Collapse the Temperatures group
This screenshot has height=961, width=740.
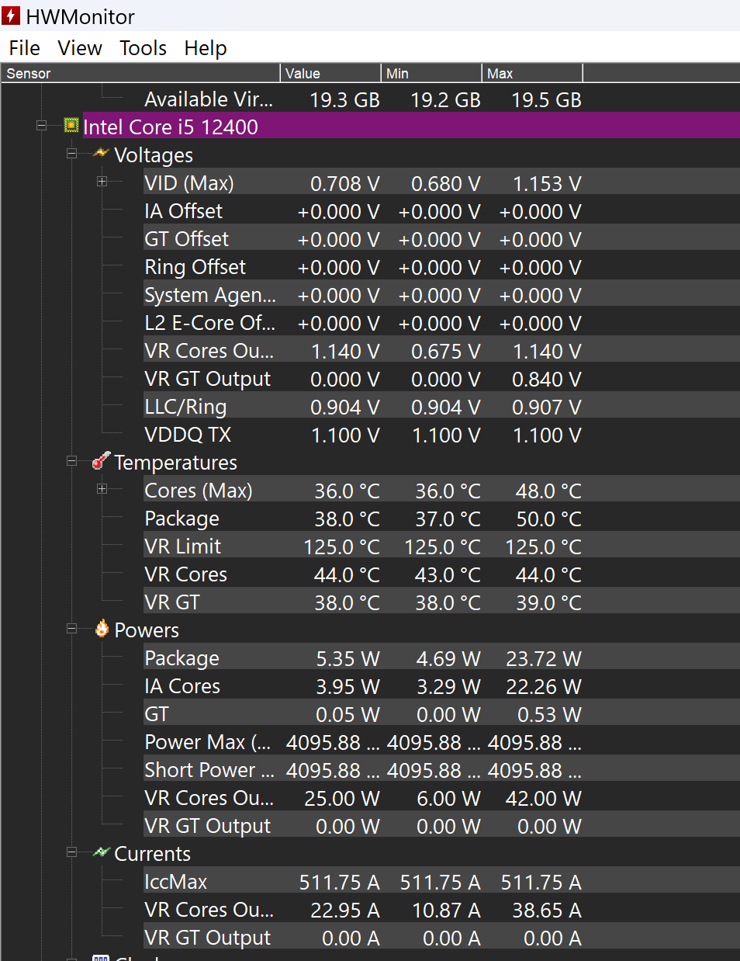(71, 461)
